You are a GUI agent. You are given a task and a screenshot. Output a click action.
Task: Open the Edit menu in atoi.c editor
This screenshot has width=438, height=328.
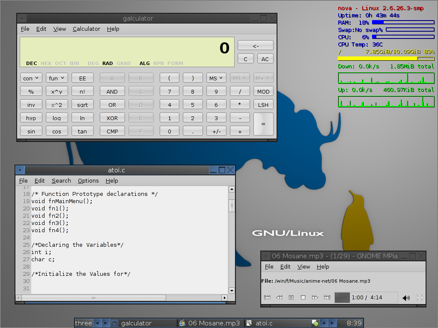(40, 181)
